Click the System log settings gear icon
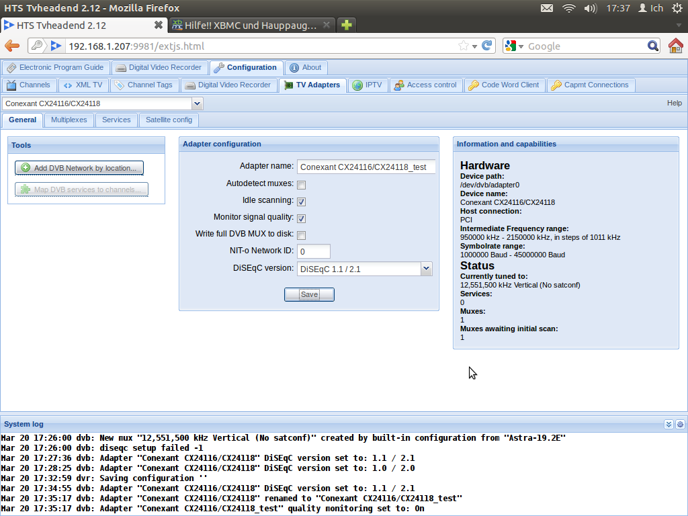This screenshot has width=688, height=516. click(680, 425)
